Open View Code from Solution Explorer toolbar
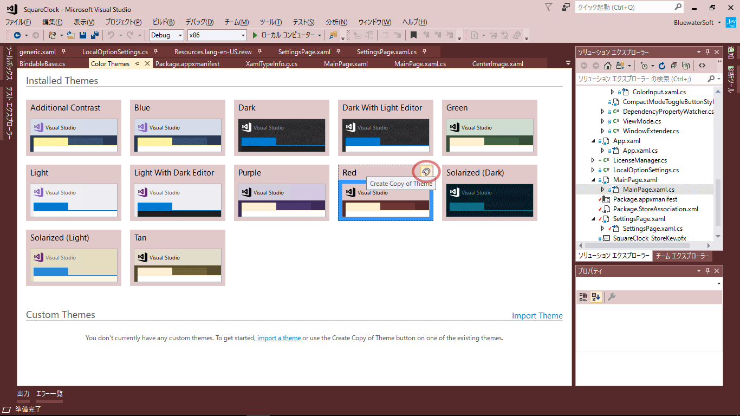The height and width of the screenshot is (416, 740). 703,65
